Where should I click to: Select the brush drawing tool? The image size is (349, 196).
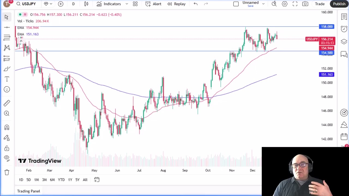[x=7, y=69]
